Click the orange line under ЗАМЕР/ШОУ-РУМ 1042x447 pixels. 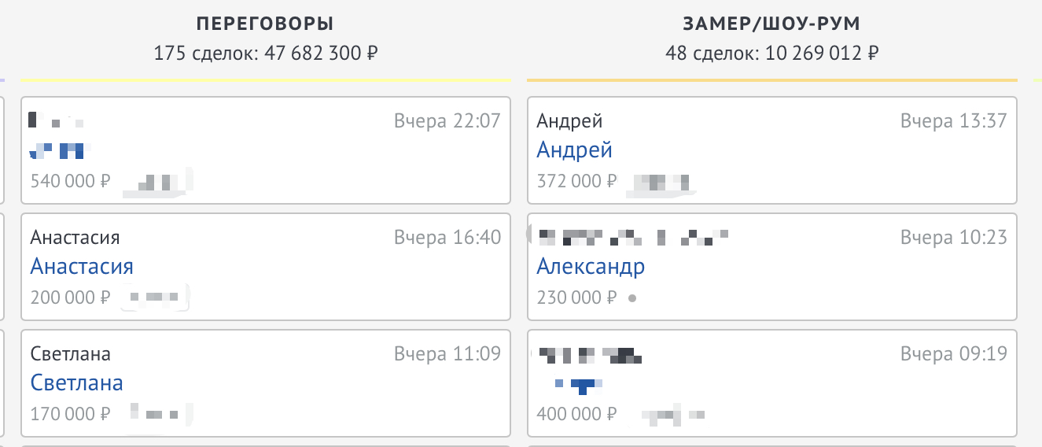(771, 80)
